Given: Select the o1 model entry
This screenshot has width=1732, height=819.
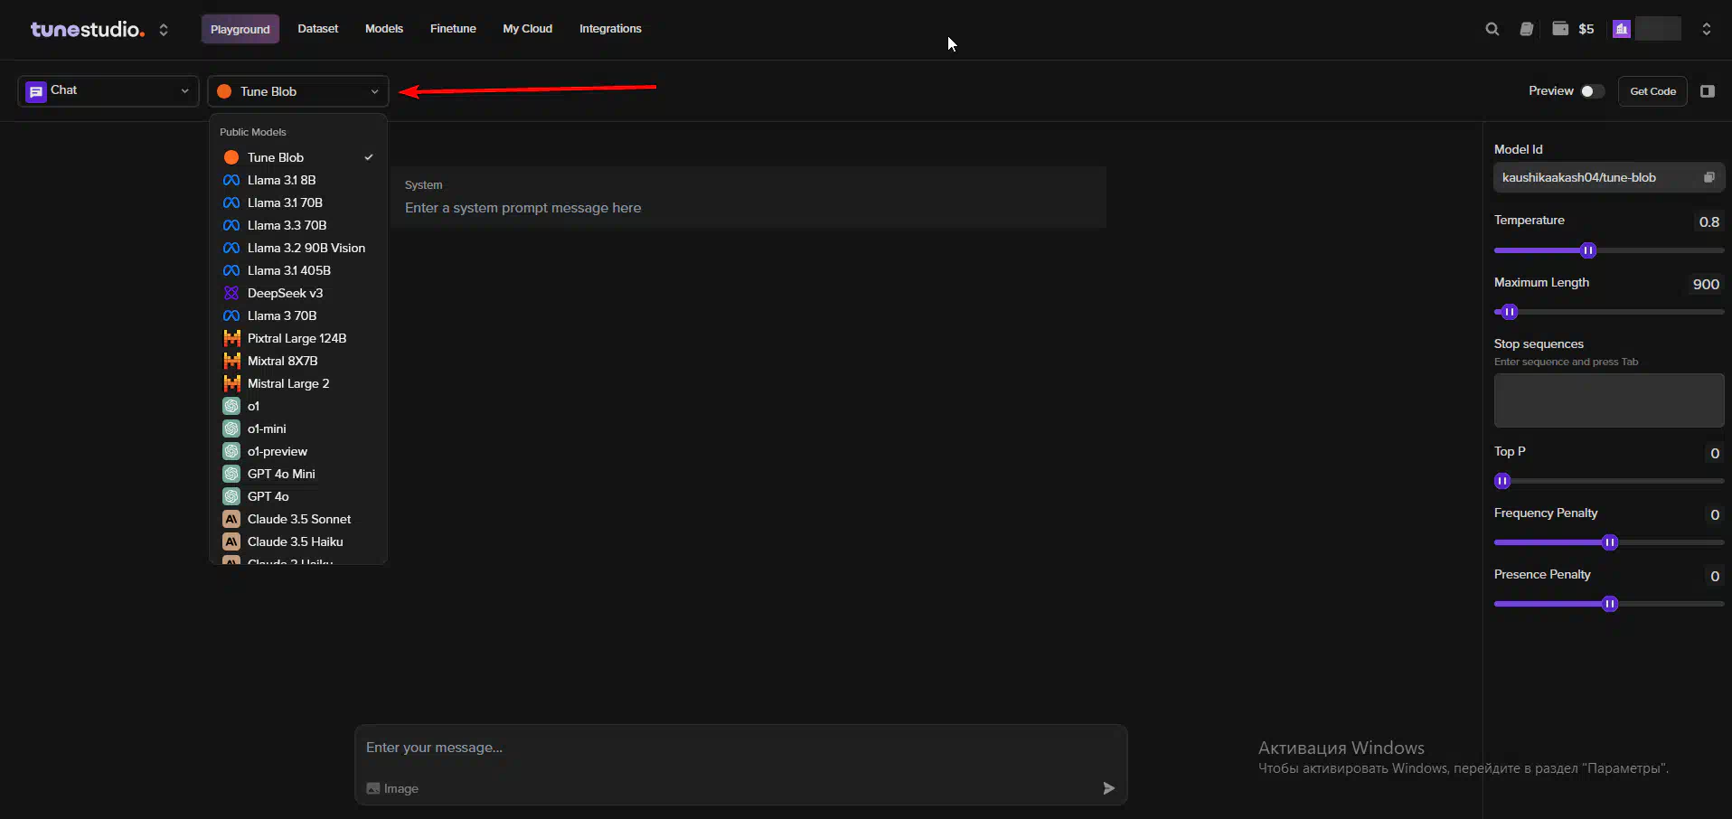Looking at the screenshot, I should (x=298, y=406).
